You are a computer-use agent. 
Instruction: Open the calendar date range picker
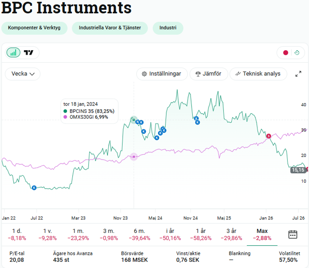(x=293, y=234)
